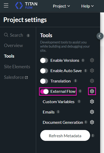Screen dimensions: 104x153
Task: Toggle the Translation switch
Action: tap(44, 81)
